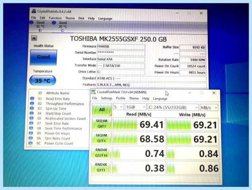Click the 0.38 random read result

pyautogui.click(x=139, y=168)
